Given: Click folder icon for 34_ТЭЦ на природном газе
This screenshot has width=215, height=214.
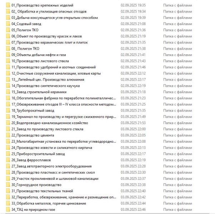Looking at the screenshot, I should [x=8, y=210].
